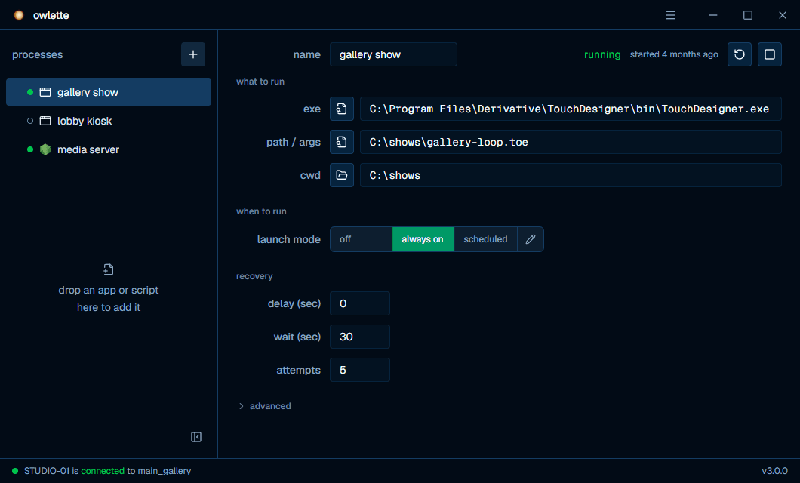Set launch mode to scheduled

(x=485, y=239)
